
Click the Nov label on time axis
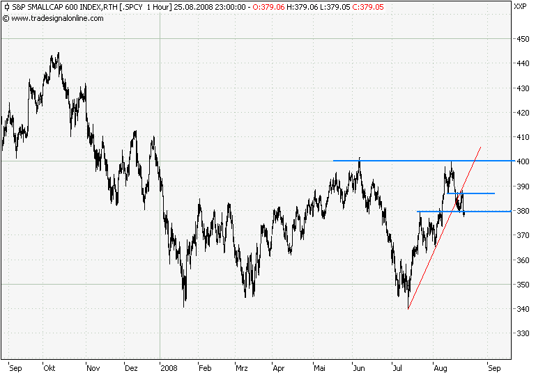point(93,368)
